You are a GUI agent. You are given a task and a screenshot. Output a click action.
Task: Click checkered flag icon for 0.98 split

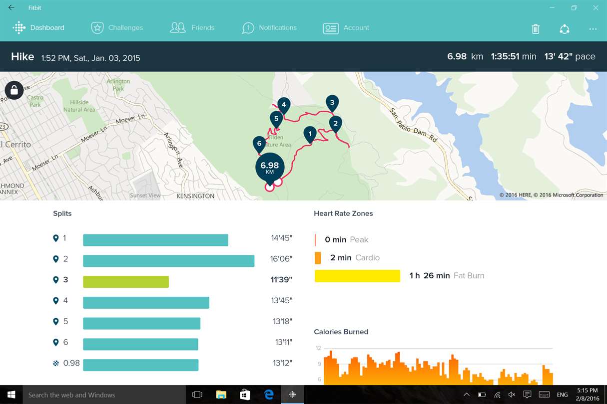point(56,363)
